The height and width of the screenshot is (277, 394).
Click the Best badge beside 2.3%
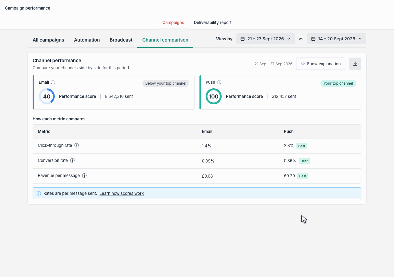pyautogui.click(x=302, y=146)
